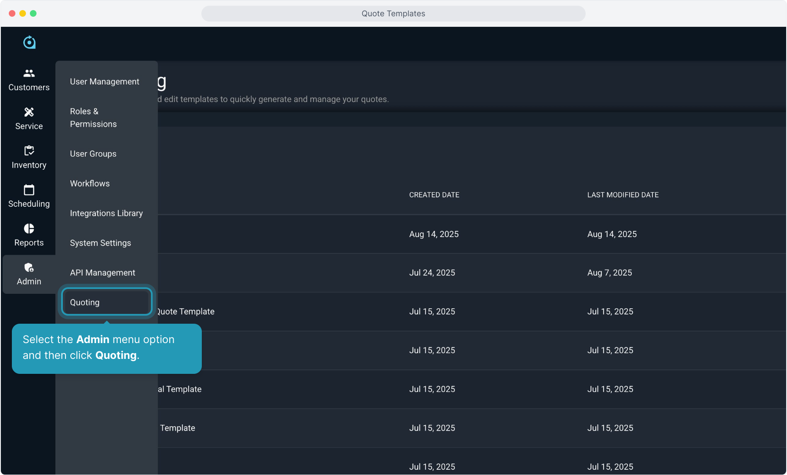
Task: Go to System Settings
Action: (100, 243)
